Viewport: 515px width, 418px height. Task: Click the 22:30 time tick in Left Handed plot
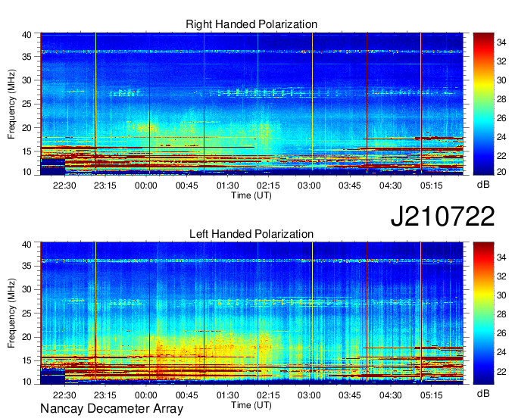tap(64, 395)
